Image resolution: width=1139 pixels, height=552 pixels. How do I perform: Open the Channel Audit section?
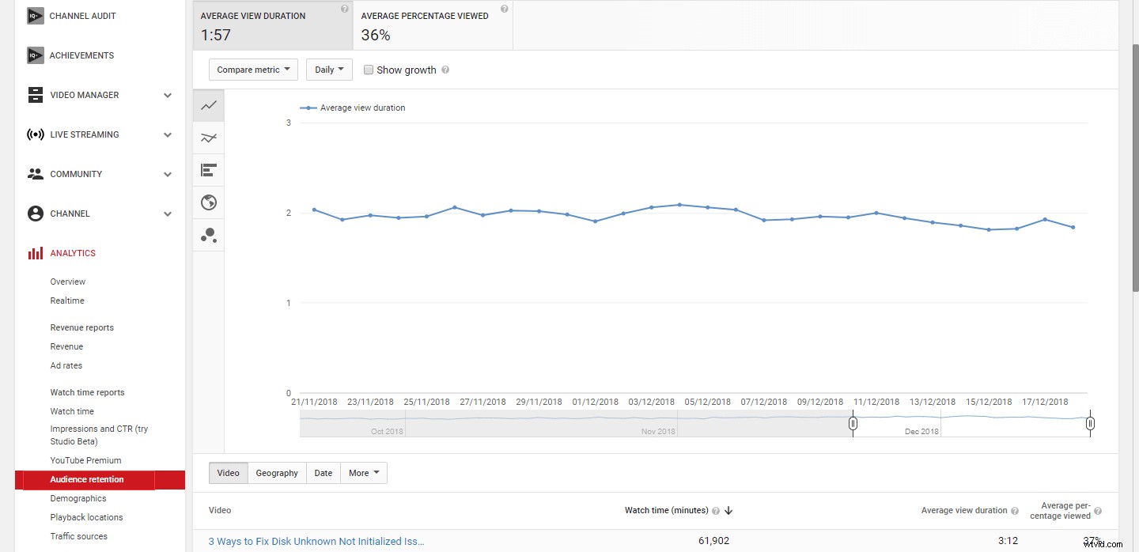pos(82,15)
